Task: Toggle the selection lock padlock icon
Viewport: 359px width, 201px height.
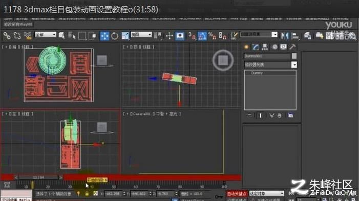Action: tap(87, 194)
